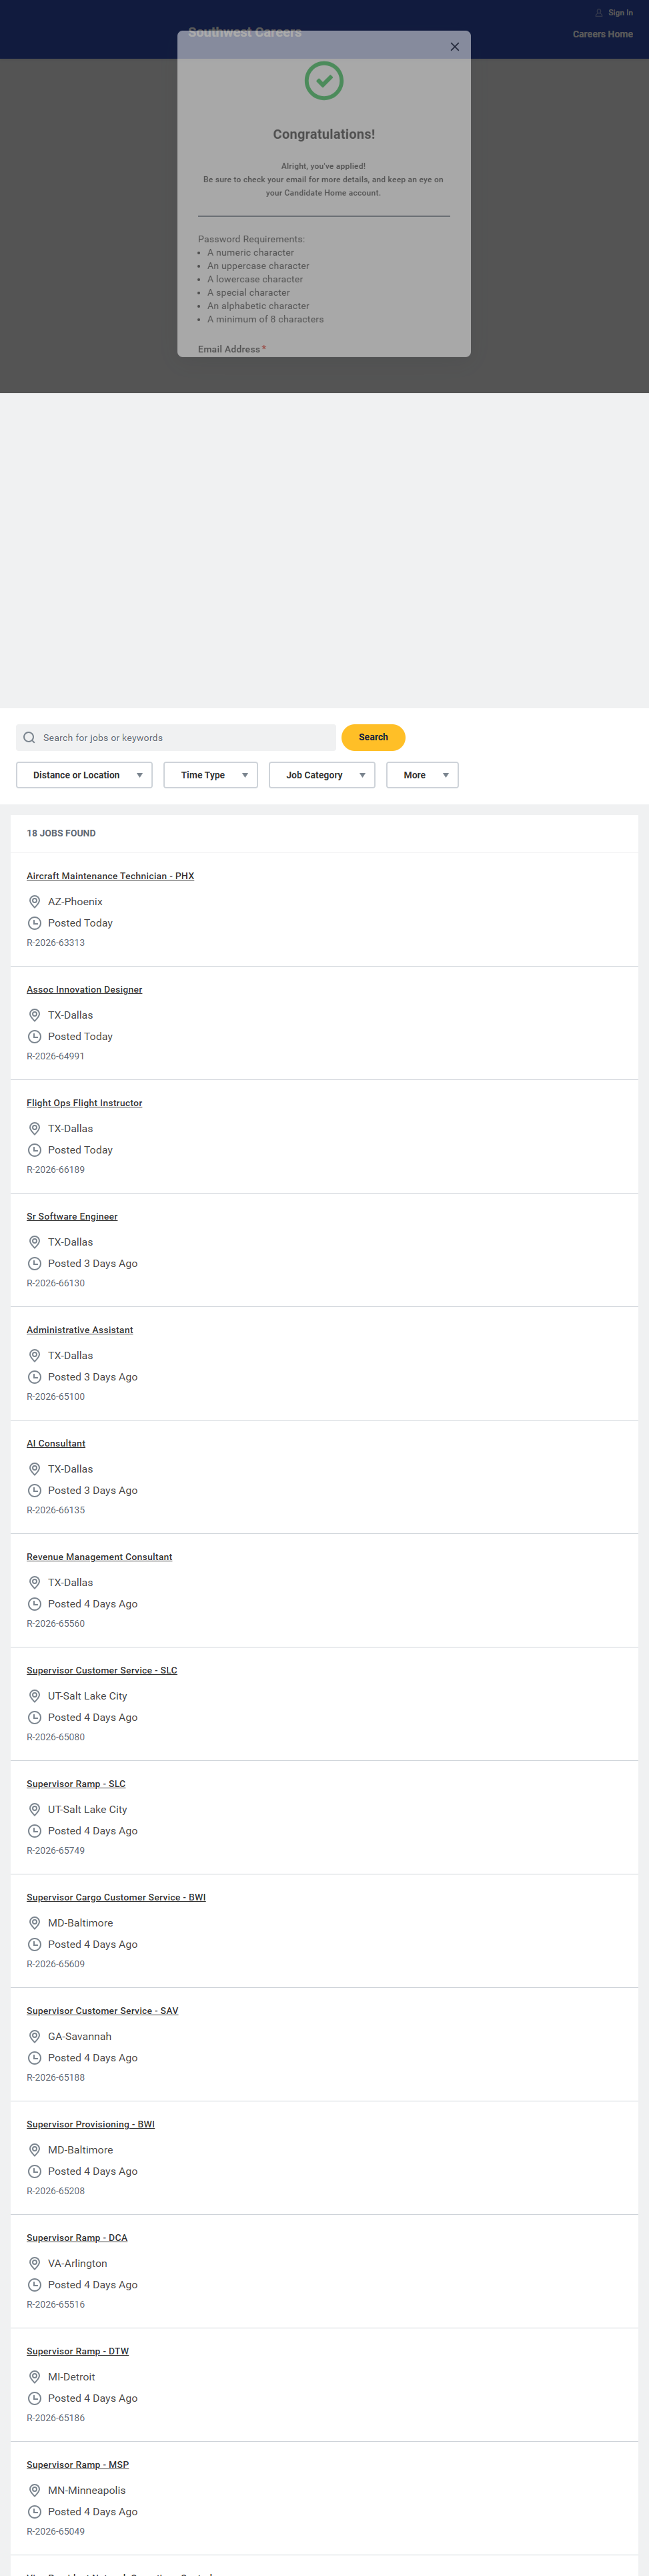Click clock icon for Aircraft Maintenance Technician posting

34,923
